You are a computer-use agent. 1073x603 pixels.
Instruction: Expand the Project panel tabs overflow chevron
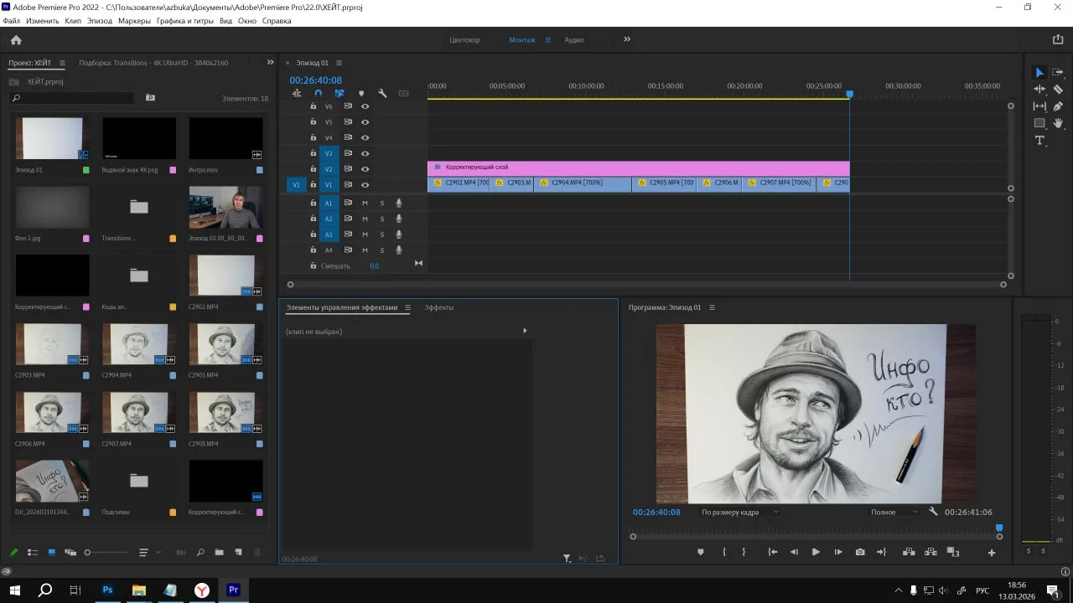(x=270, y=62)
